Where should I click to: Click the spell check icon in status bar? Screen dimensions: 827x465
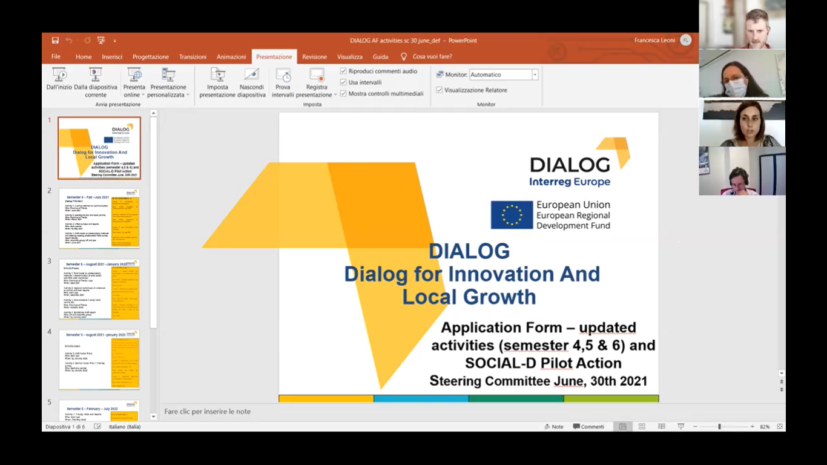pos(97,427)
